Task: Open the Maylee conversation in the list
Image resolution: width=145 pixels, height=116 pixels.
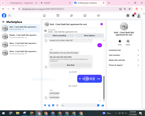Action: click(x=20, y=36)
